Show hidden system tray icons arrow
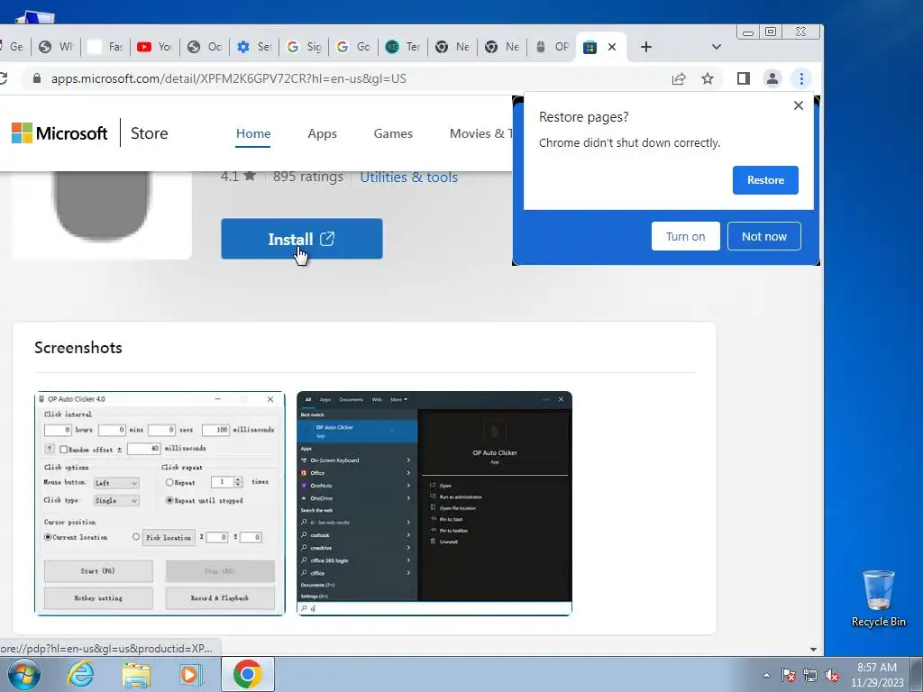Viewport: 923px width, 692px height. point(766,675)
